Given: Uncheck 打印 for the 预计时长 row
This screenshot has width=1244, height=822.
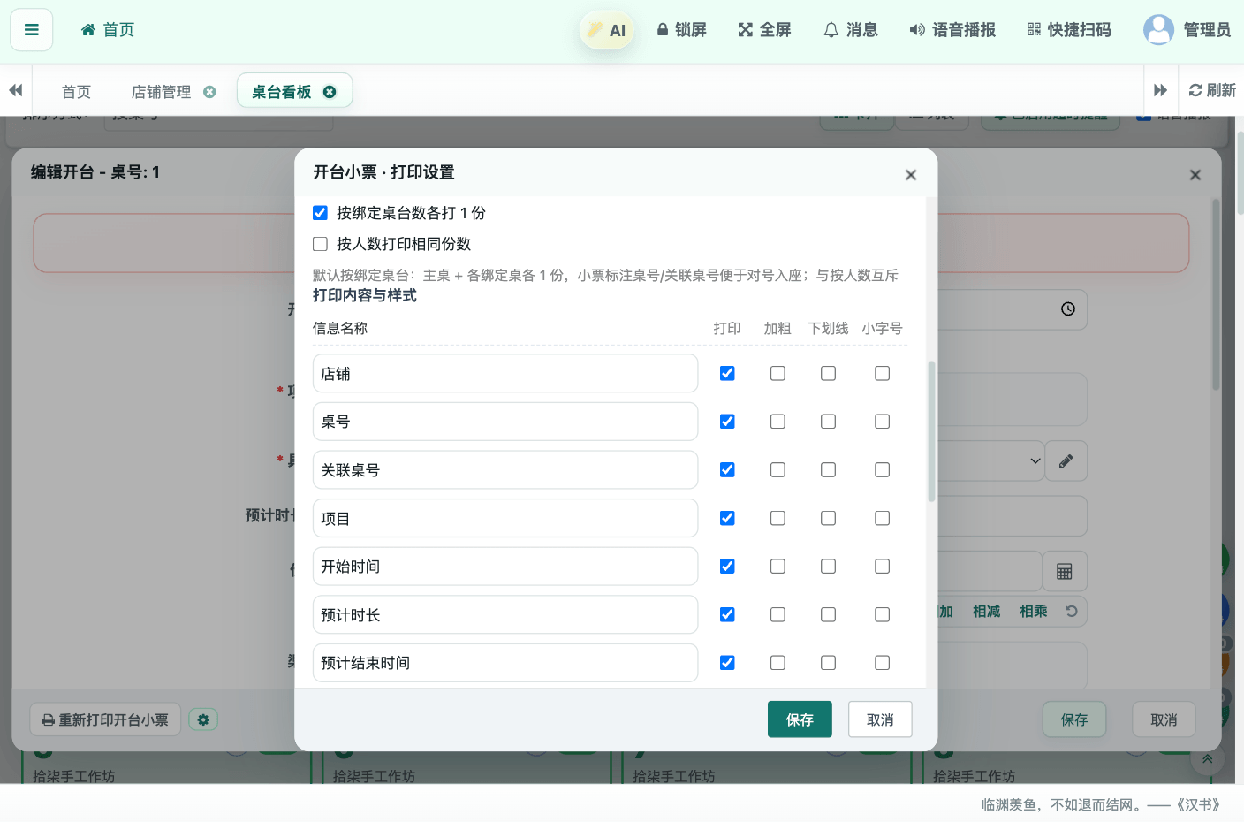Looking at the screenshot, I should click(x=727, y=614).
